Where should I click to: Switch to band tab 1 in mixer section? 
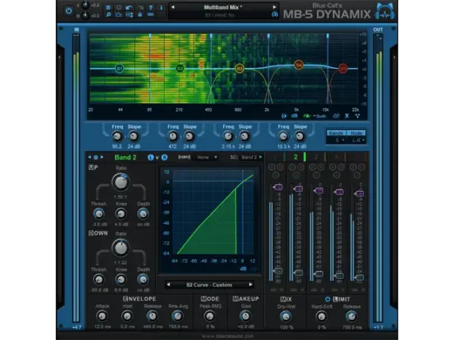click(x=275, y=157)
